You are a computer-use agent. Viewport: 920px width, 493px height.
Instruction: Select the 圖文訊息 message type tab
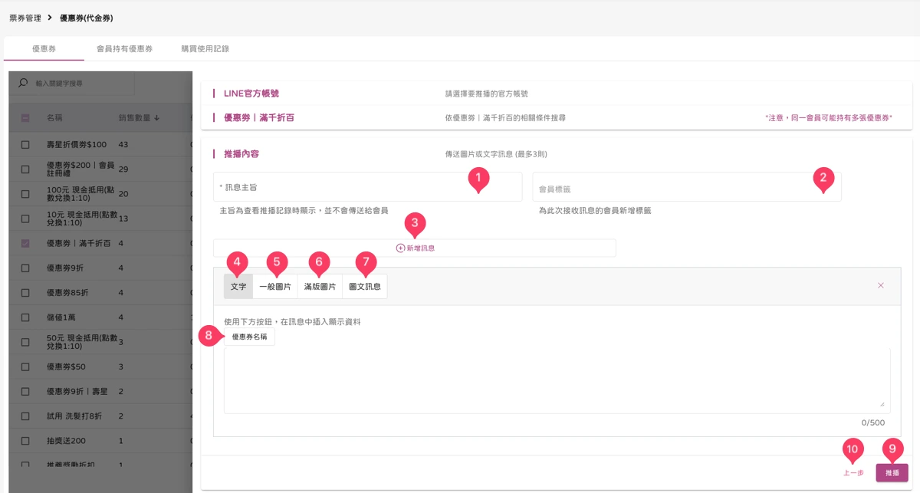365,286
